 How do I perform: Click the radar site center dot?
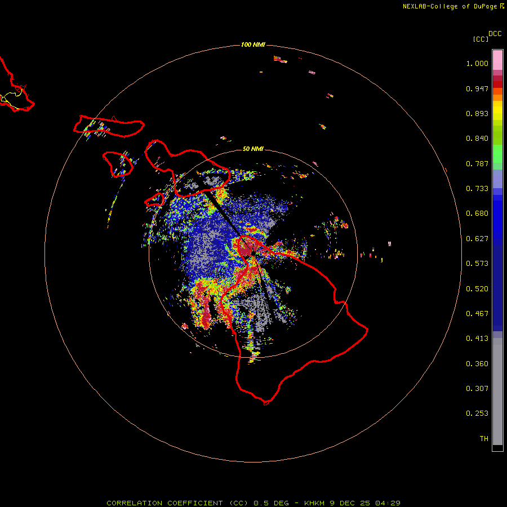253,253
